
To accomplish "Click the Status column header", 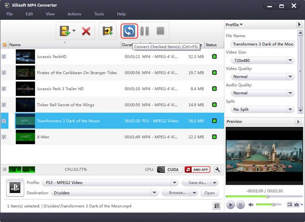I will 213,45.
